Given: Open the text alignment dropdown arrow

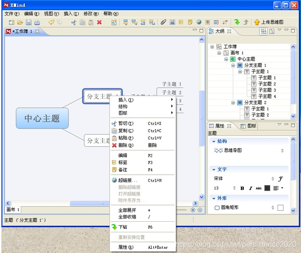Looking at the screenshot, I should pyautogui.click(x=282, y=188).
